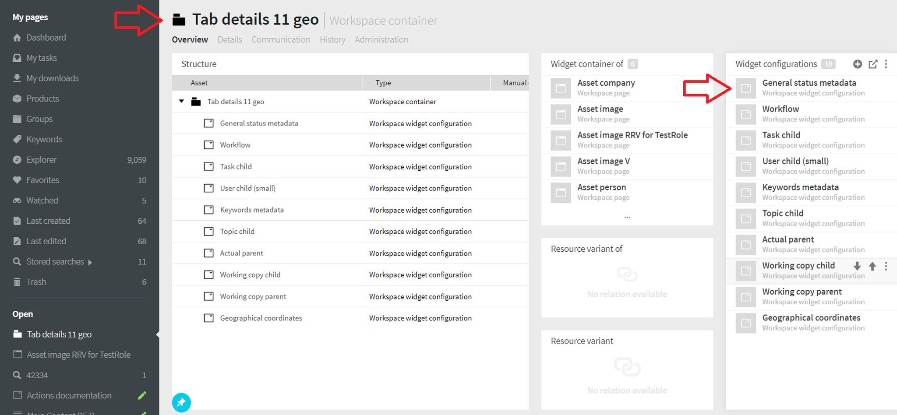Click the Asset column header
The height and width of the screenshot is (415, 897).
tap(199, 83)
